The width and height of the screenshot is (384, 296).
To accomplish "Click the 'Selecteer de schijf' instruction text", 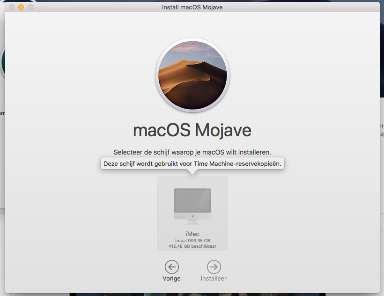I will [192, 152].
